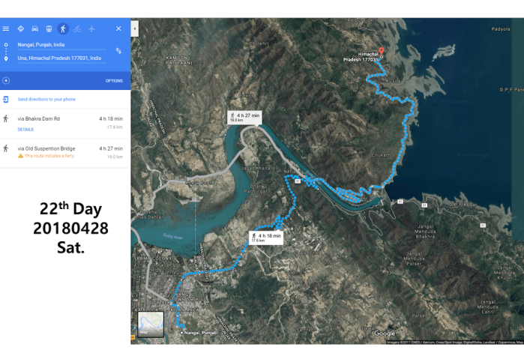The height and width of the screenshot is (362, 524).
Task: Close the directions panel
Action: 118,28
